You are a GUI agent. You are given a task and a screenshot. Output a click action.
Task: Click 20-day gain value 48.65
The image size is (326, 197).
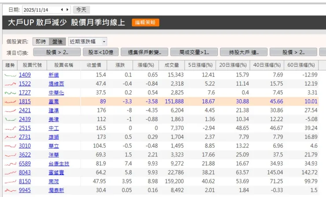click(x=242, y=128)
